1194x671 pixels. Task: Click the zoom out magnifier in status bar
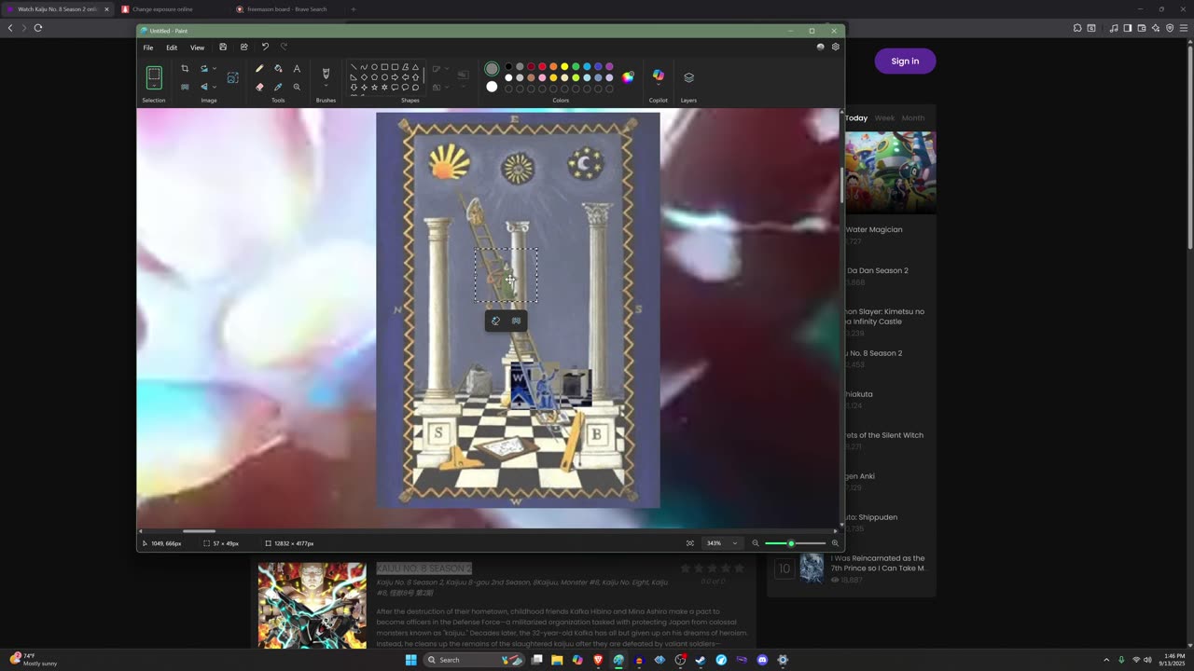(x=756, y=543)
